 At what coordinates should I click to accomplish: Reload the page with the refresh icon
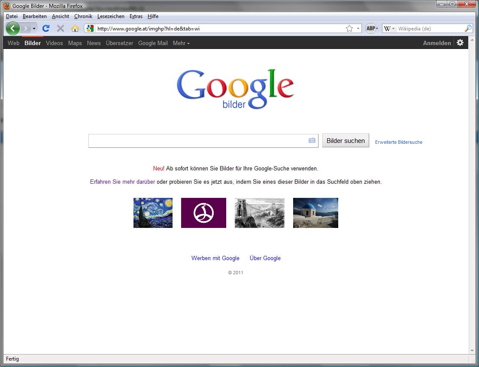pos(46,28)
